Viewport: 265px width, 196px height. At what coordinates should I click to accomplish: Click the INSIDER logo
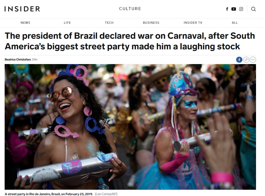coord(22,9)
